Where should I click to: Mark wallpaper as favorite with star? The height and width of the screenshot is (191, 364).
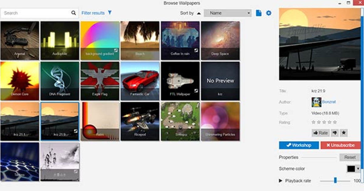[x=344, y=133]
